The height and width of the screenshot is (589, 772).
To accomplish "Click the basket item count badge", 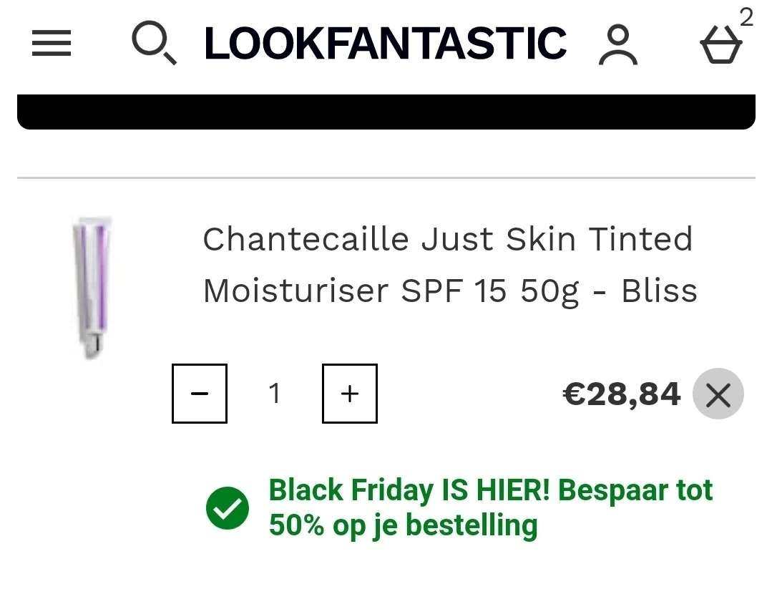I will point(746,17).
